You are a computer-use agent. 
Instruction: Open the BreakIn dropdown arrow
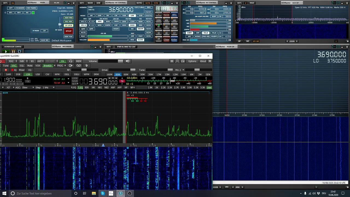[54, 66]
